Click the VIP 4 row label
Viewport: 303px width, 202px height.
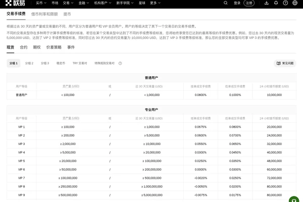[21, 153]
